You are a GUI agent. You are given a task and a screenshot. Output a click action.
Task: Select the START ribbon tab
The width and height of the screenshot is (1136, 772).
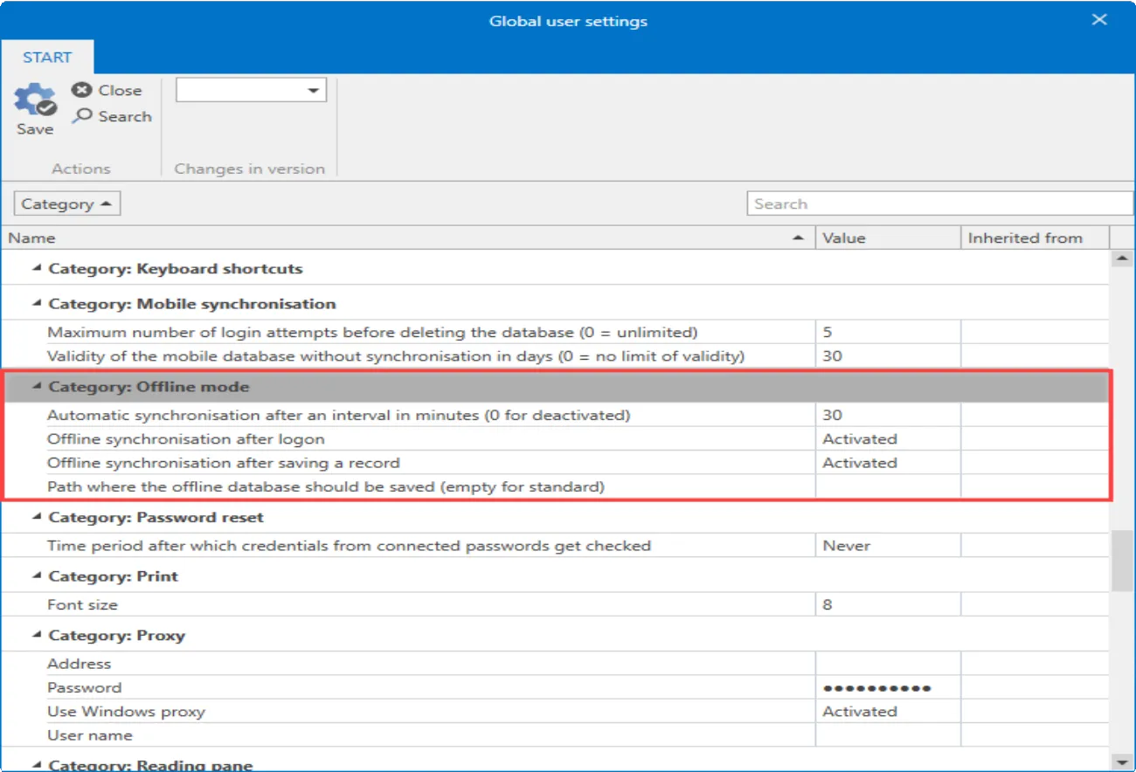point(47,58)
